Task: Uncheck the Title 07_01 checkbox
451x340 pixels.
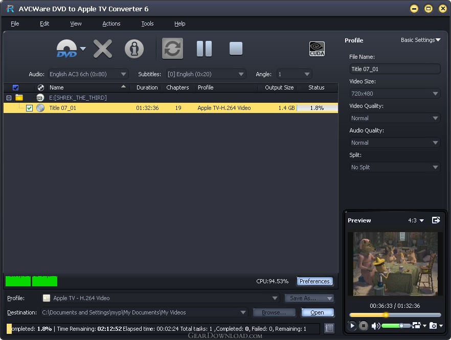Action: click(x=29, y=108)
